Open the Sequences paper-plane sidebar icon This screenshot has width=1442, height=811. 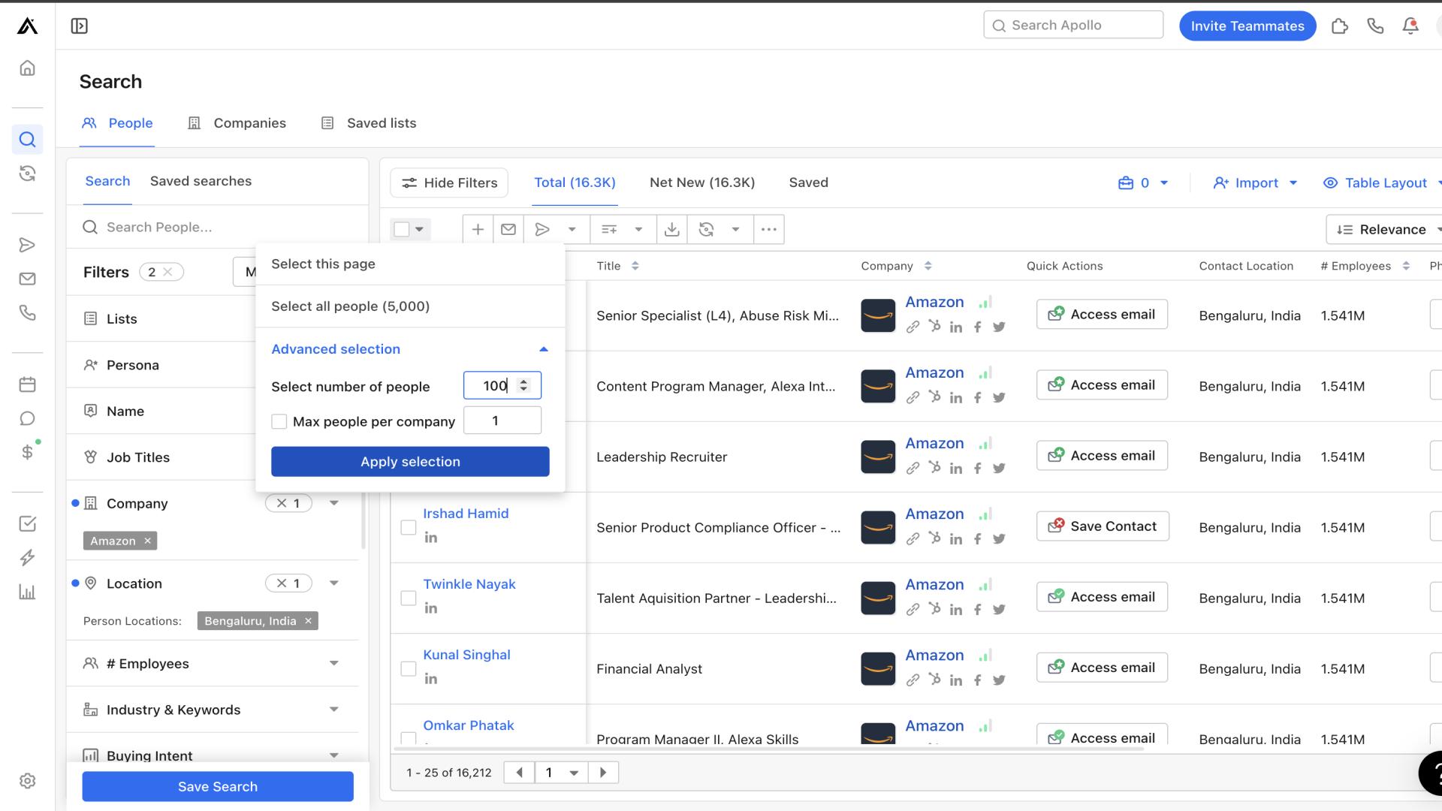(27, 245)
